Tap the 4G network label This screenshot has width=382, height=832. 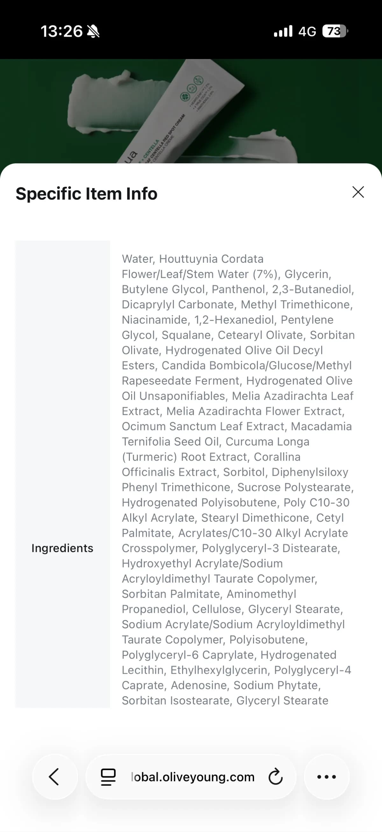(x=307, y=31)
